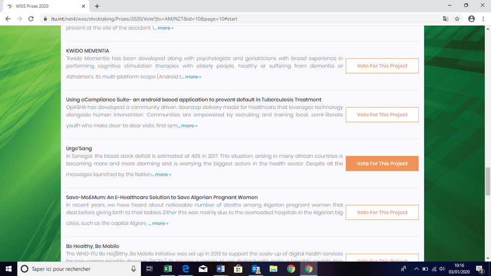Screen dimensions: 491x276
Task: Vote for the KWIDO MEMENTIA project
Action: point(382,66)
